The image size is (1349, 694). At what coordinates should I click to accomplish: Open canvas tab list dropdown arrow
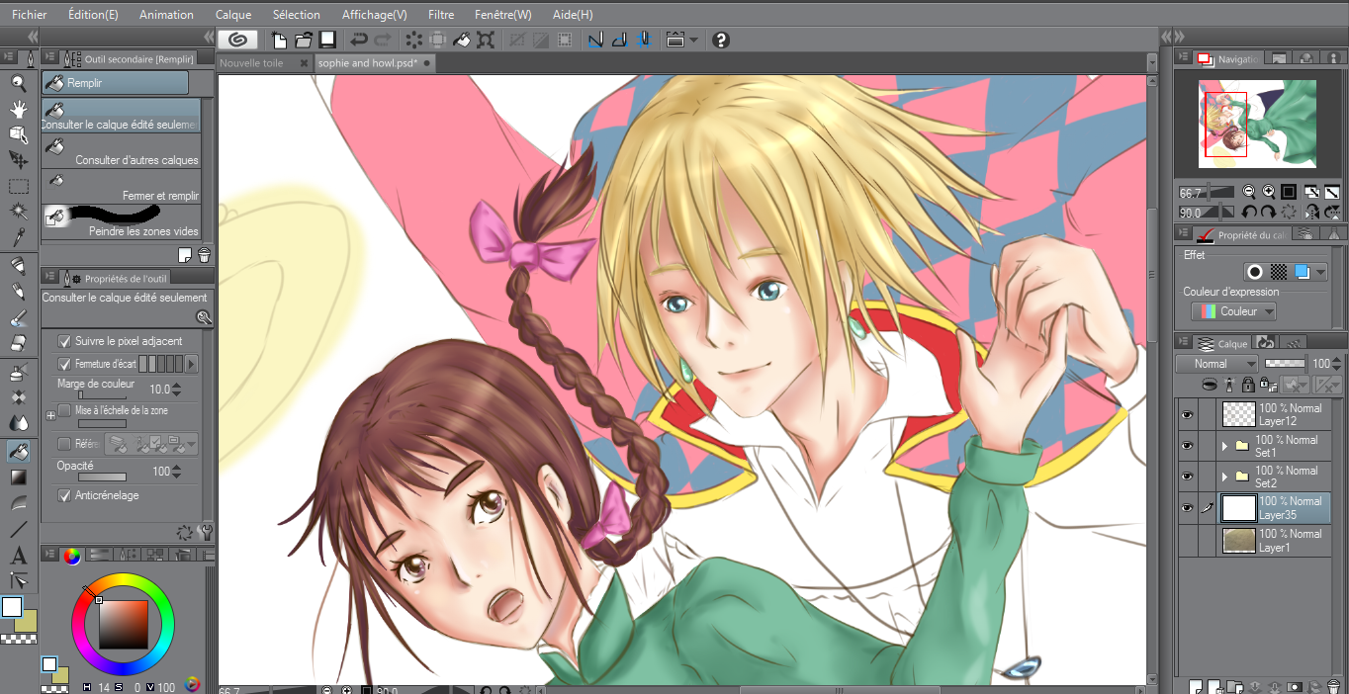coord(1151,62)
